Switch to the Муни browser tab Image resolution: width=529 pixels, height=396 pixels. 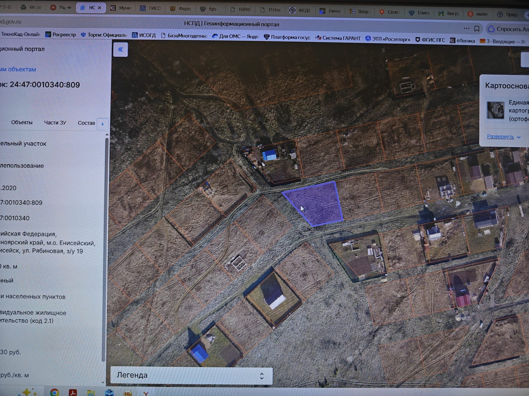pos(121,8)
